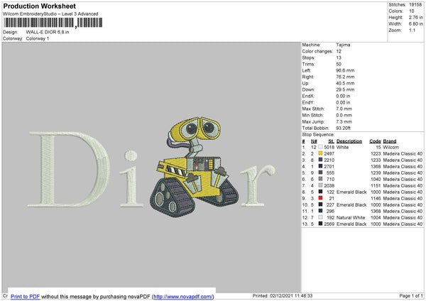The image size is (426, 301).
Task: Click the Stops value 13
Action: pyautogui.click(x=339, y=58)
